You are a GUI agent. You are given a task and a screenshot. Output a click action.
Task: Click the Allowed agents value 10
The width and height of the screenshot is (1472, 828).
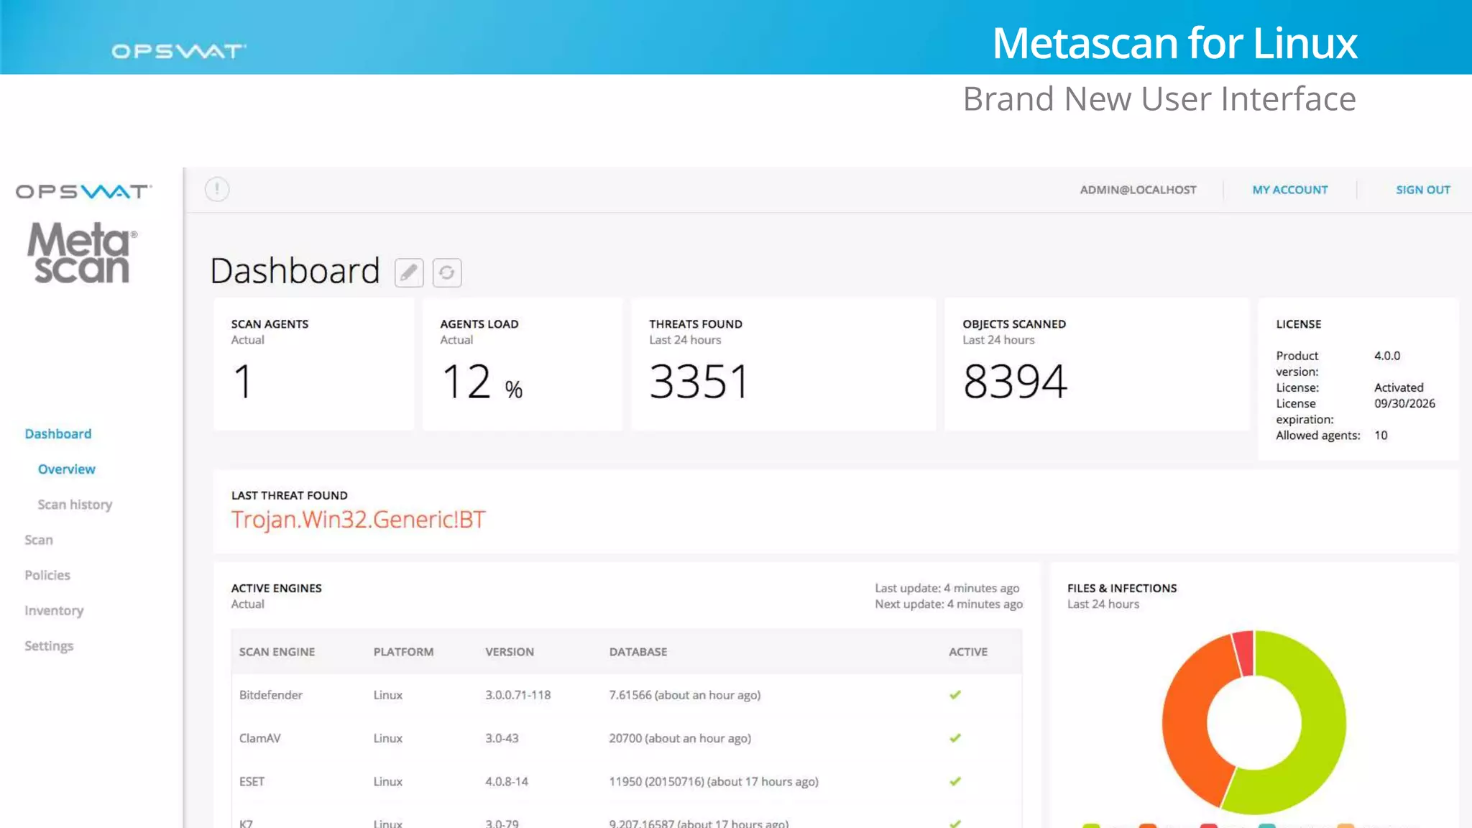click(x=1381, y=435)
